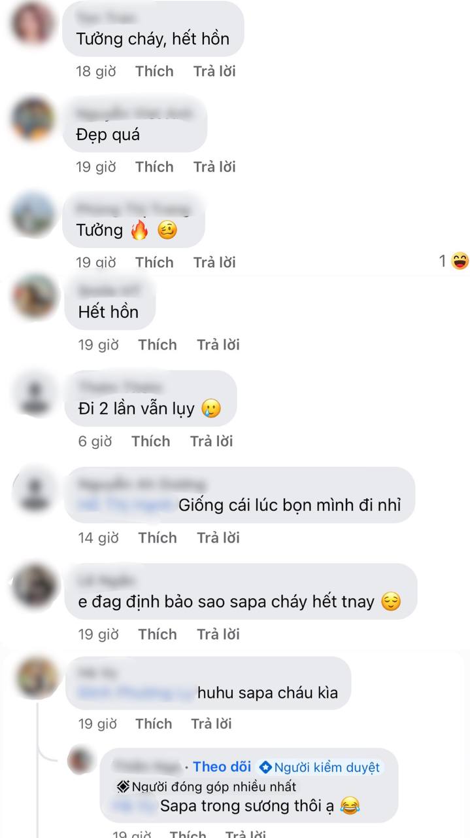Click the Người kiểm duyệt moderator badge
Viewport: 470px width, 838px height.
coord(320,767)
